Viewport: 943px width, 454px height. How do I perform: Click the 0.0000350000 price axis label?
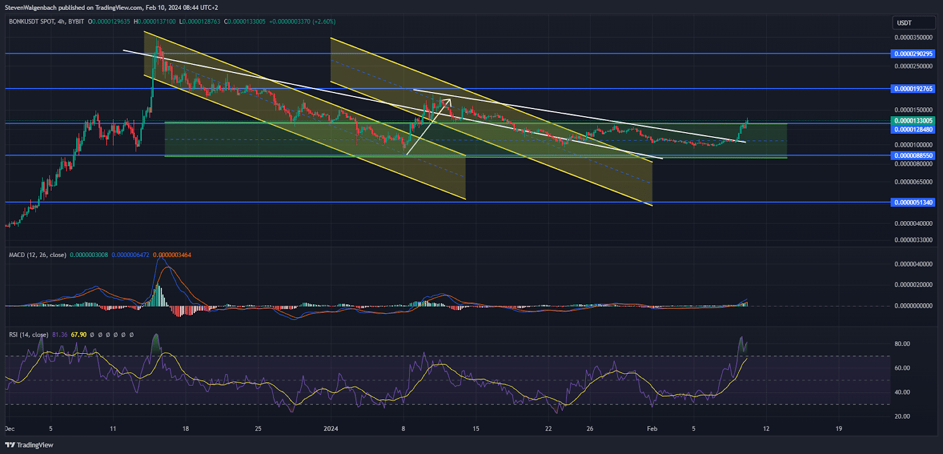(x=914, y=37)
